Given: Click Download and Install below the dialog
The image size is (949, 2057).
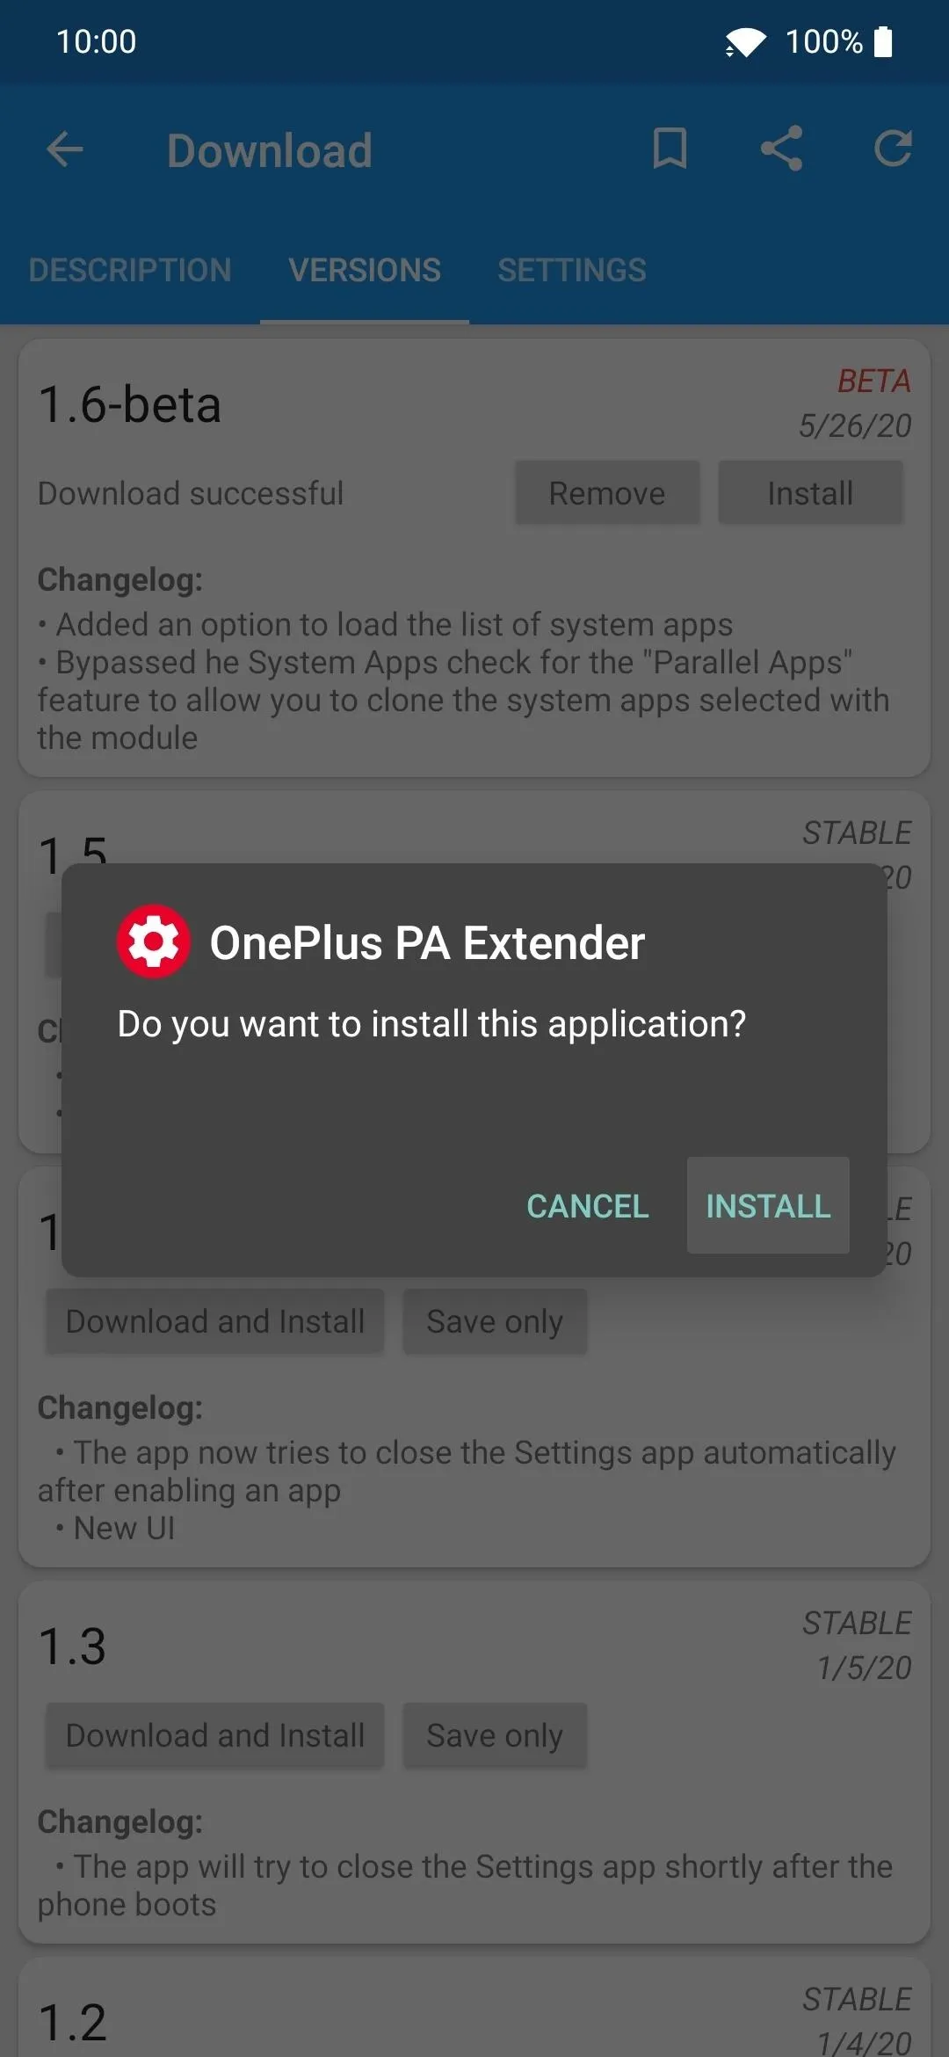Looking at the screenshot, I should coord(215,1321).
